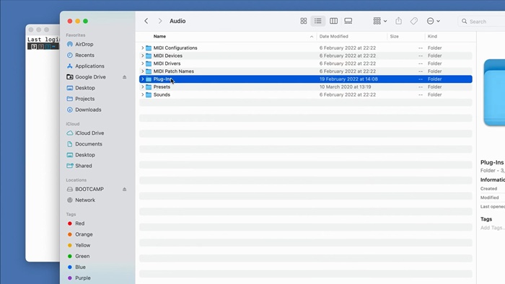Image resolution: width=505 pixels, height=284 pixels.
Task: Expand the MIDI Patch Names folder
Action: 143,71
